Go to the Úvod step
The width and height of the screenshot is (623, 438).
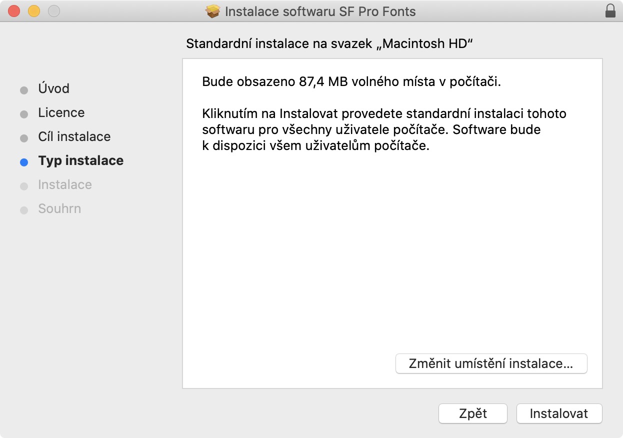[x=53, y=88]
